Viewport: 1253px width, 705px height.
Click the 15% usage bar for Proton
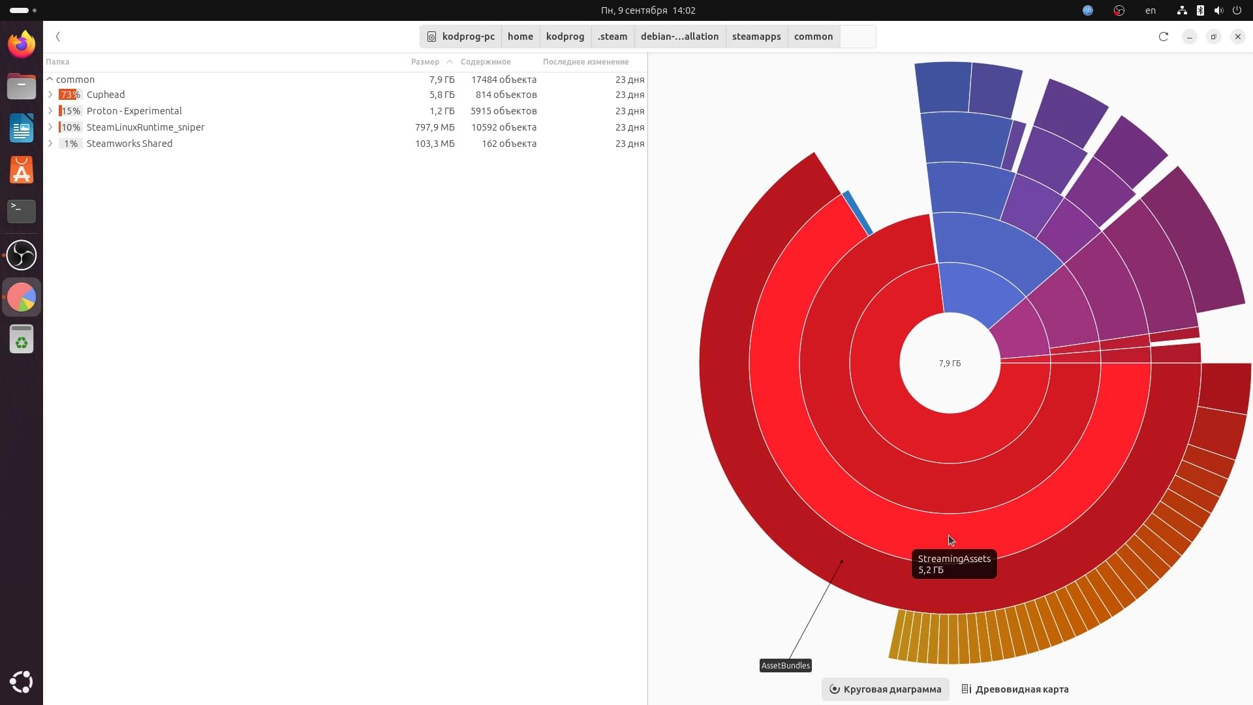(x=70, y=111)
